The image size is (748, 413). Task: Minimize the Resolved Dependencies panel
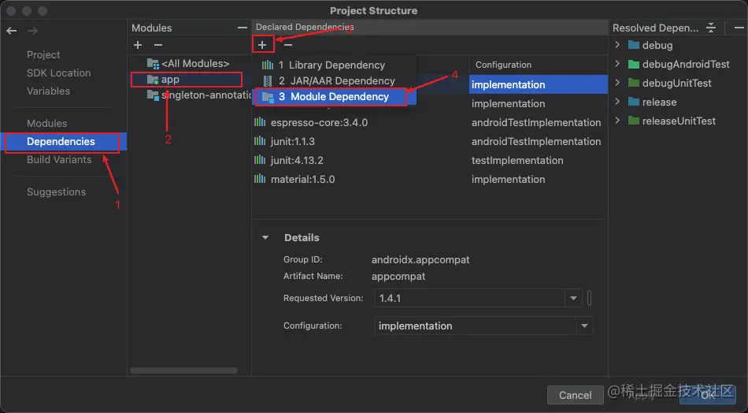click(738, 28)
